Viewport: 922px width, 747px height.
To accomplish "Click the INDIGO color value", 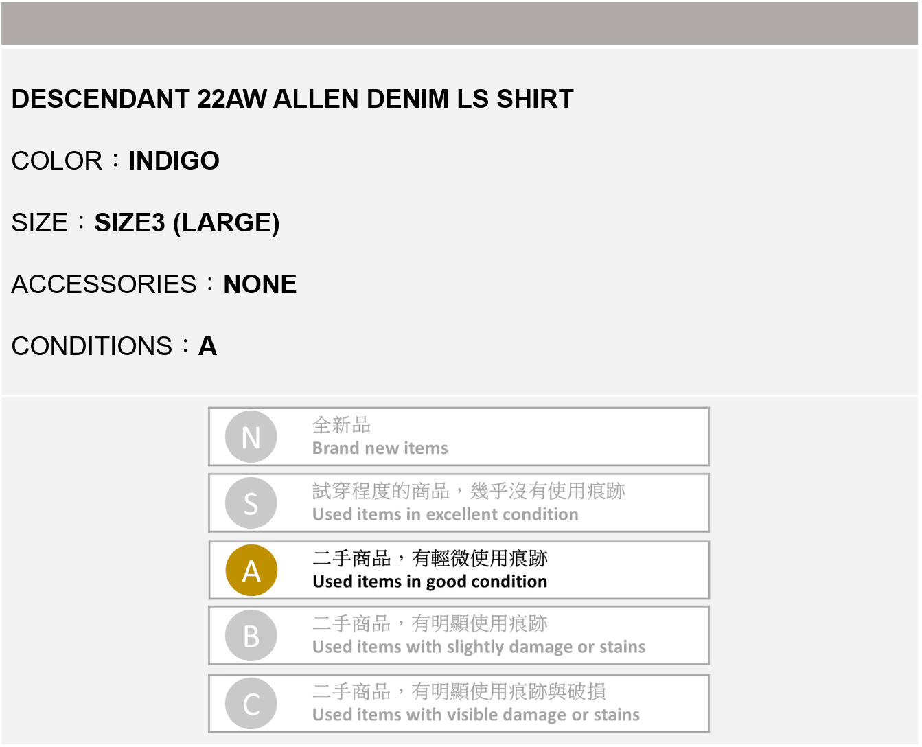I will click(174, 161).
